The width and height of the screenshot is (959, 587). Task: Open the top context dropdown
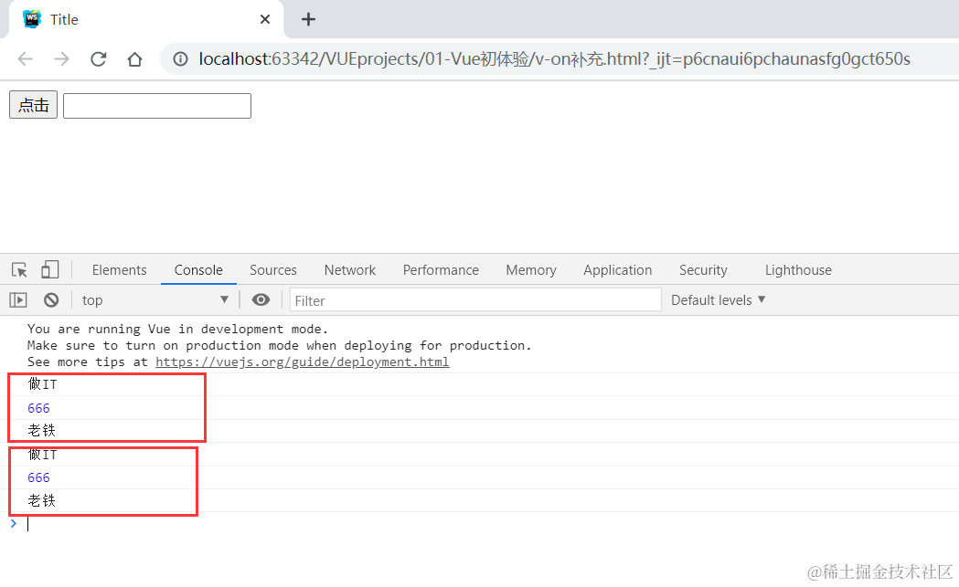(x=155, y=300)
